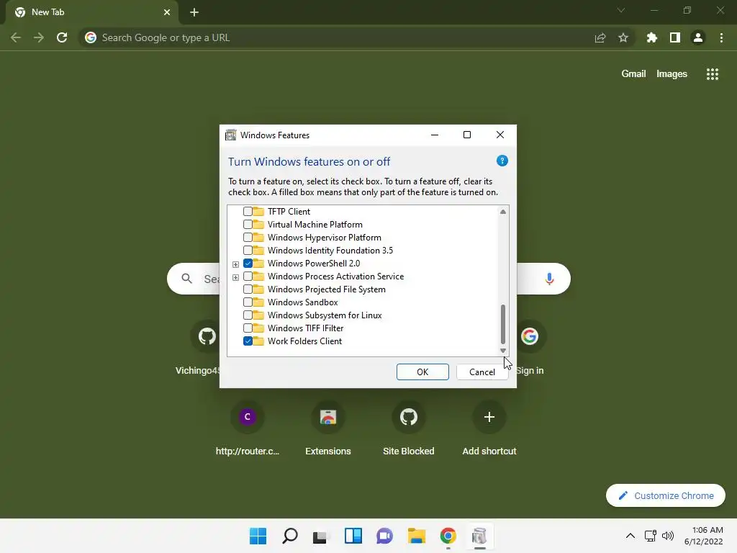Go back using Chrome back arrow
This screenshot has height=553, width=737.
coord(16,37)
